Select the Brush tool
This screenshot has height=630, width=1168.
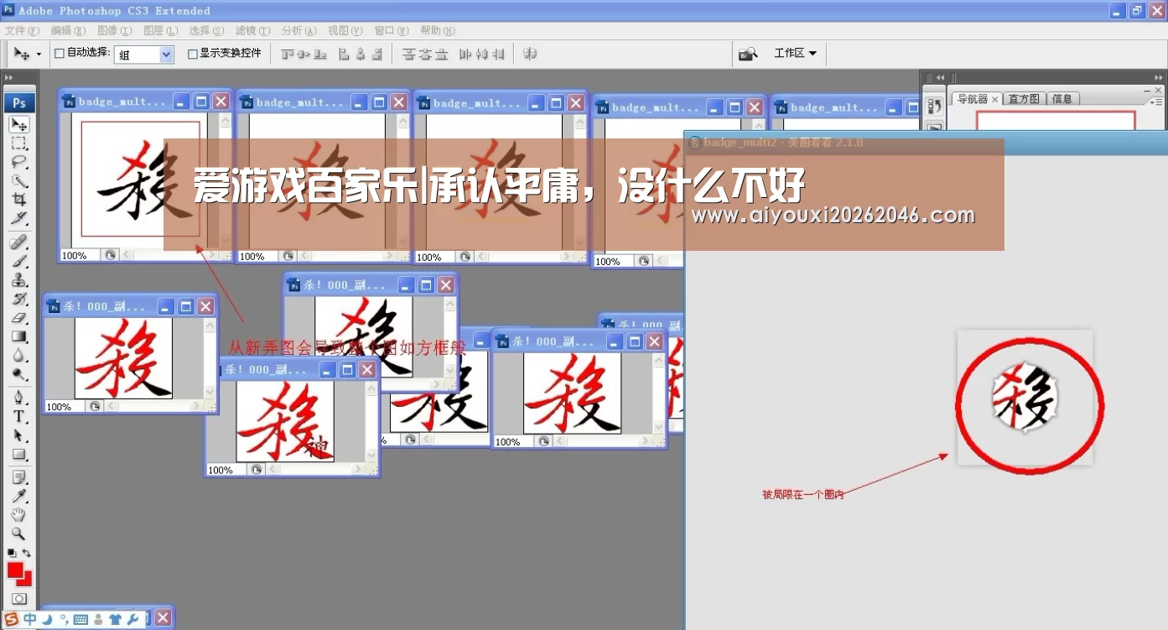pos(18,261)
